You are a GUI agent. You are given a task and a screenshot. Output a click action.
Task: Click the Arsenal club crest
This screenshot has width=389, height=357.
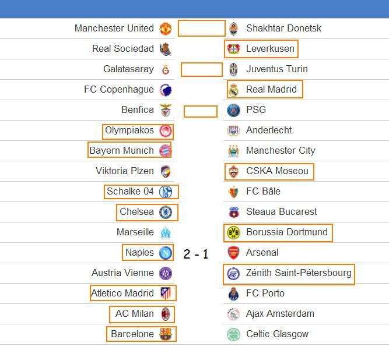click(233, 253)
